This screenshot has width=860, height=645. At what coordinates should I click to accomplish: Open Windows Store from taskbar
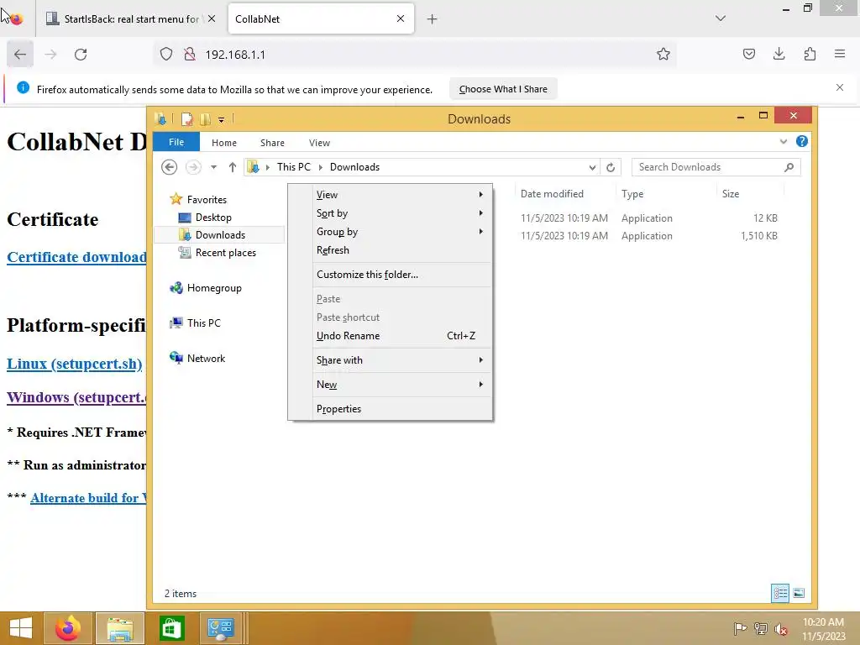pyautogui.click(x=171, y=628)
